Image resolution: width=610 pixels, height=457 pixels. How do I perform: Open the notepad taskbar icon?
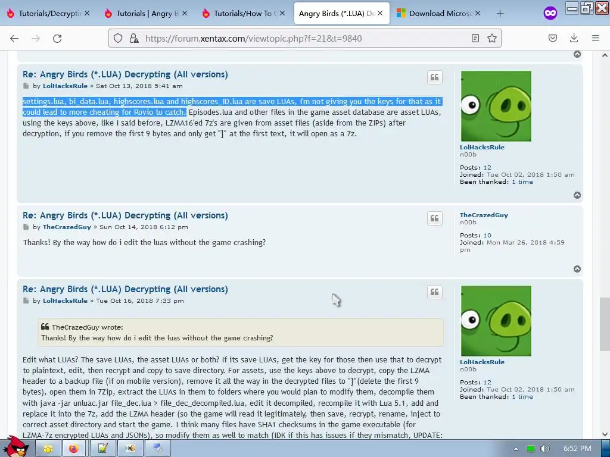[x=102, y=449]
